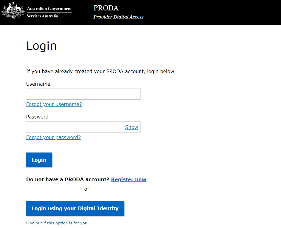Click the 'Do not have a PRODA account?' text

tap(68, 179)
